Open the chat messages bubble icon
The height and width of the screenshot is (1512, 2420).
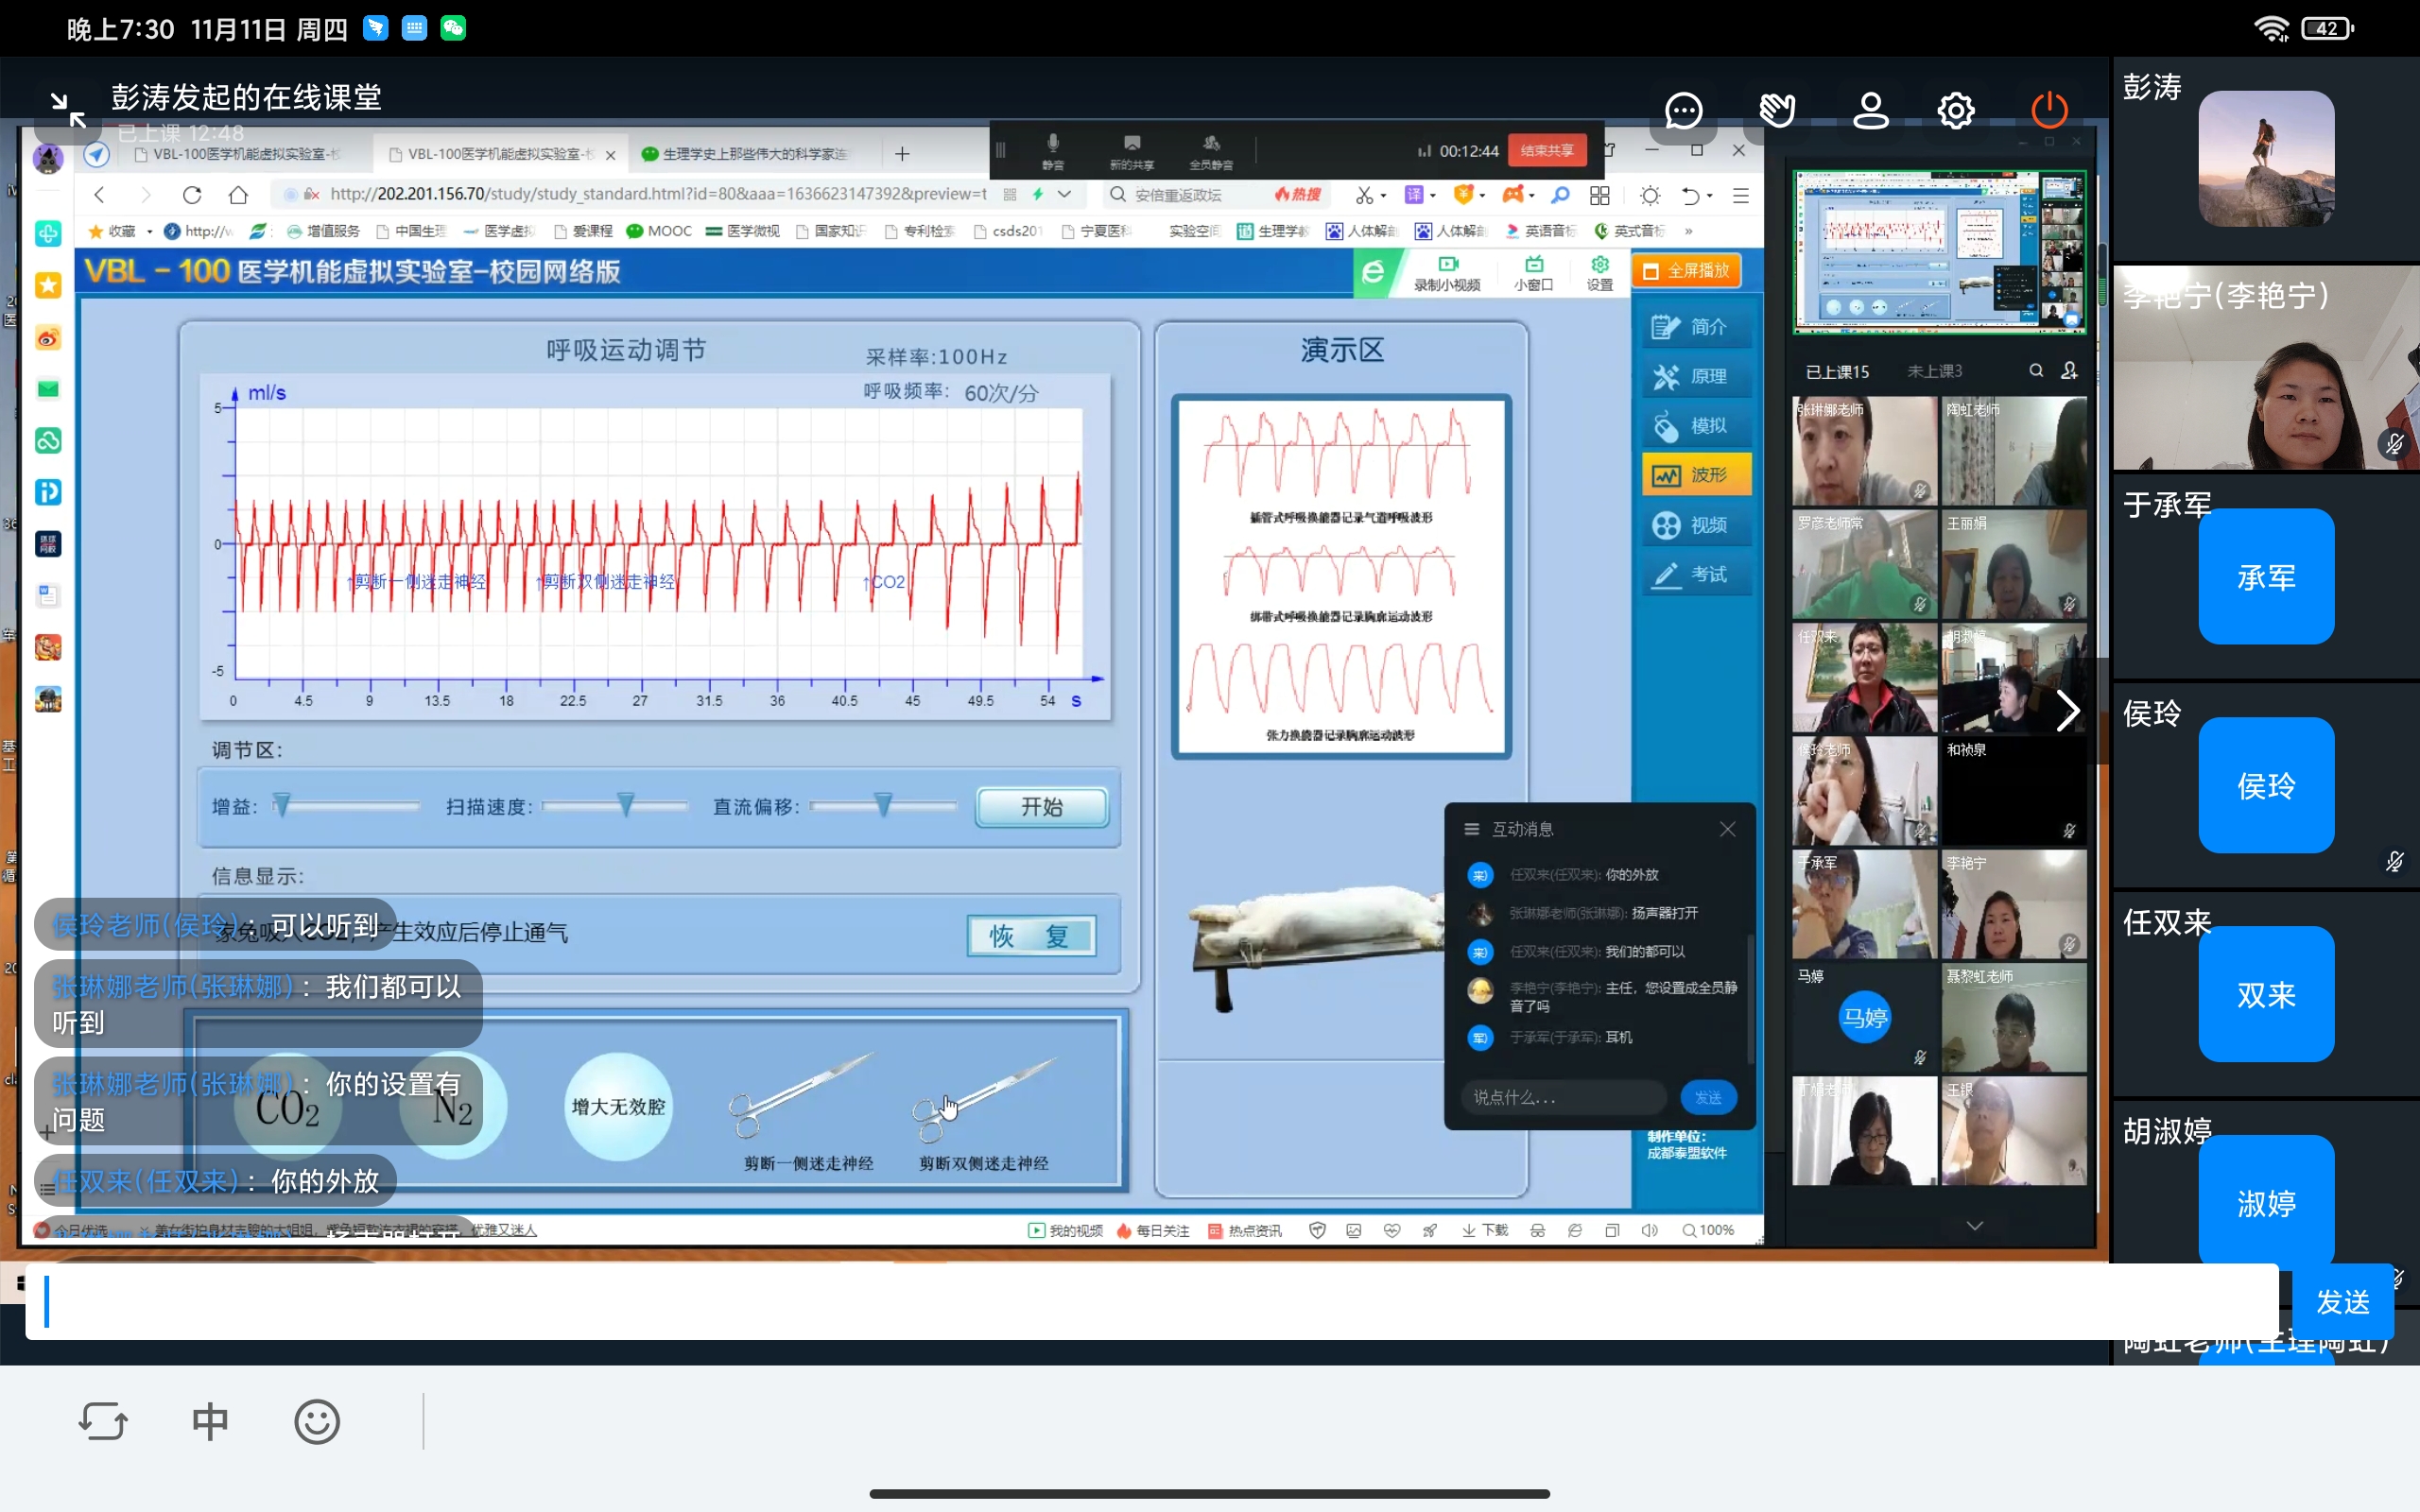point(1683,110)
